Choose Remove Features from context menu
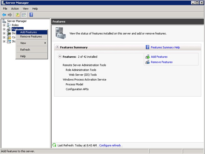Image resolution: width=205 pixels, height=154 pixels. (x=32, y=37)
